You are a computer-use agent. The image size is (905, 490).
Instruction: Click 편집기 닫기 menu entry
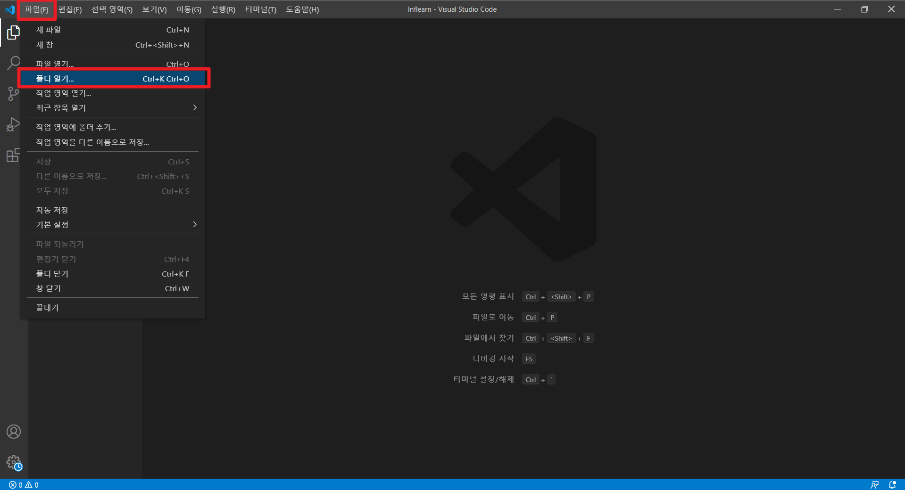[113, 259]
